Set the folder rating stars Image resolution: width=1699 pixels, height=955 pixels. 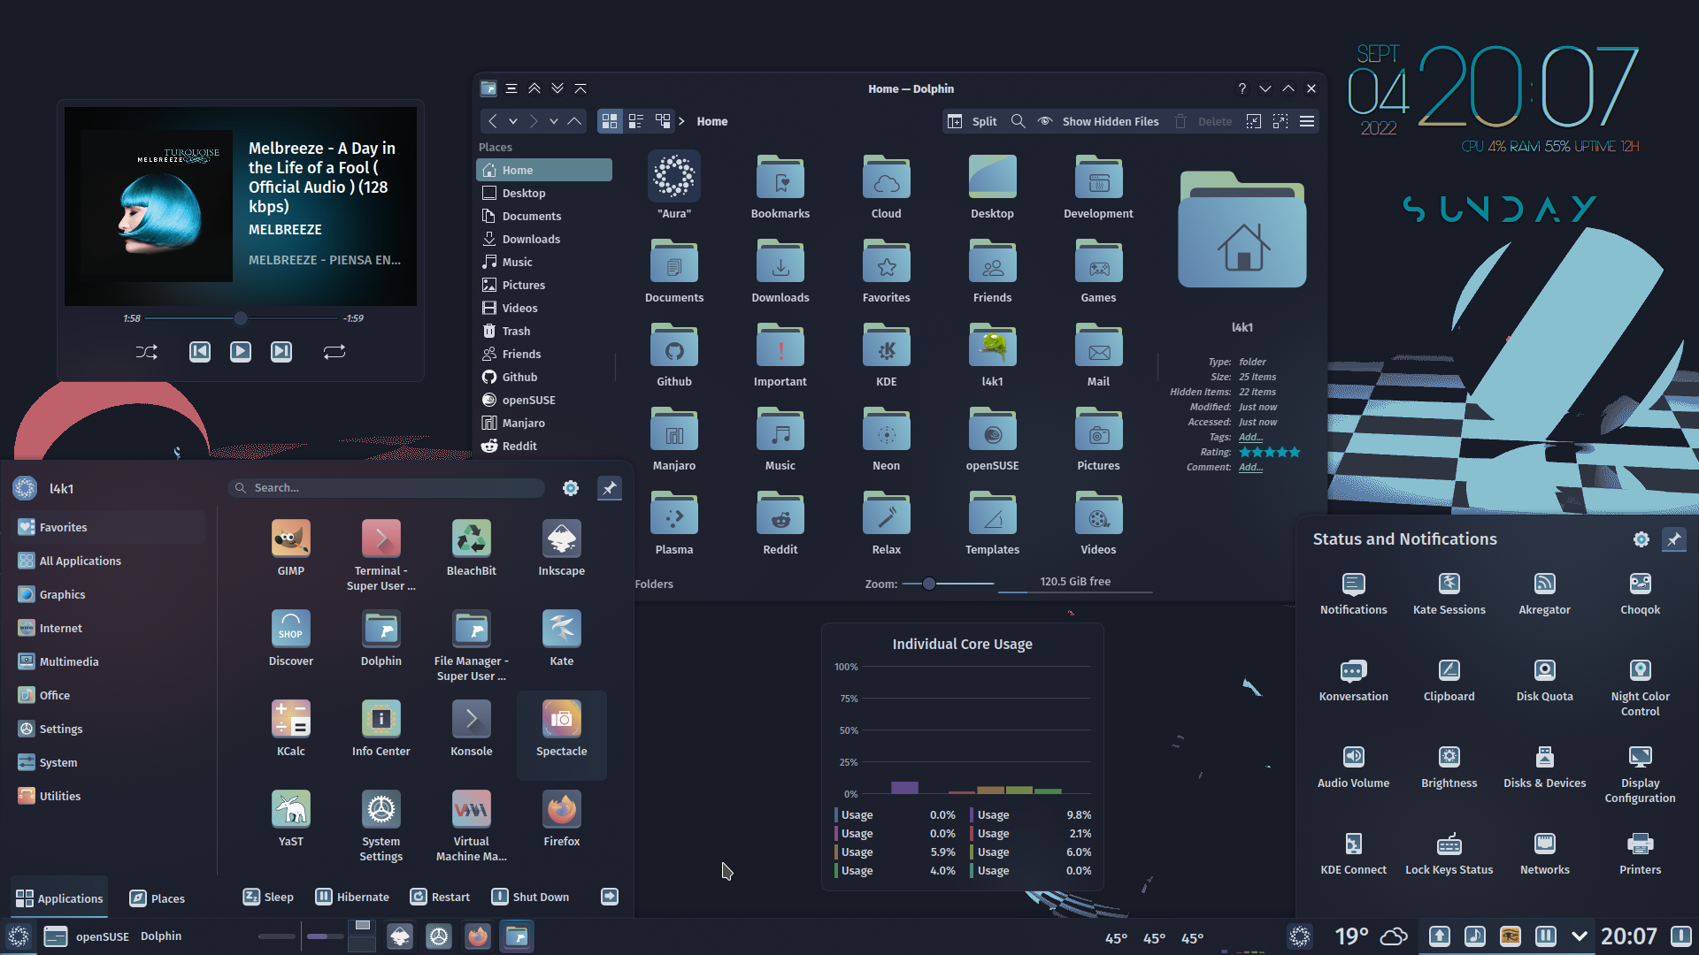tap(1270, 452)
